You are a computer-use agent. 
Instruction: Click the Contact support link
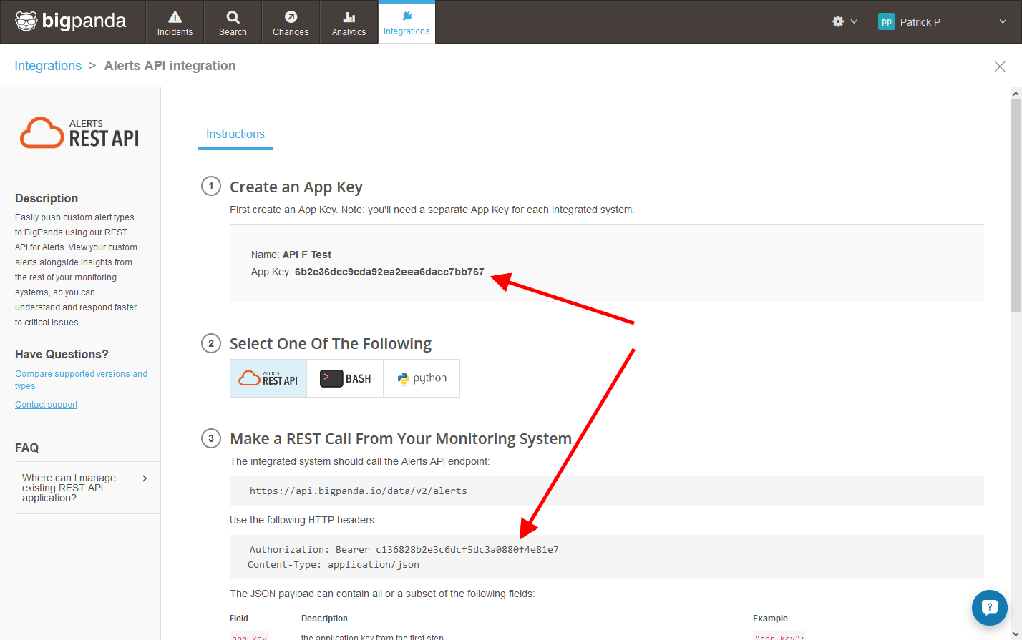tap(47, 405)
